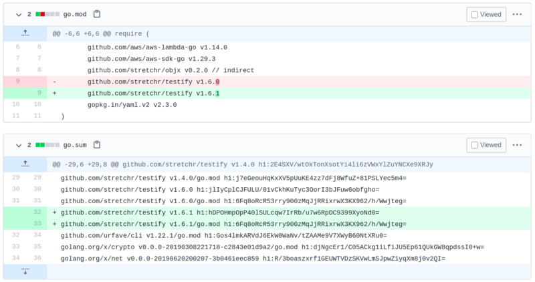
Task: Click the testify v1.6.0/go.mod go.sum line
Action: (267, 201)
